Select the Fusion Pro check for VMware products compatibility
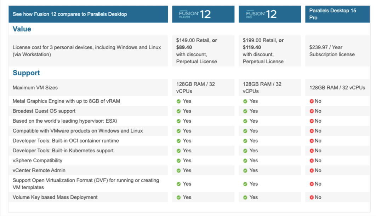 click(245, 131)
